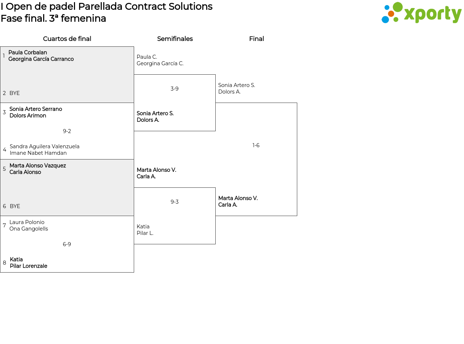
Task: Click the 3-9 semifinal score
Action: coord(175,89)
